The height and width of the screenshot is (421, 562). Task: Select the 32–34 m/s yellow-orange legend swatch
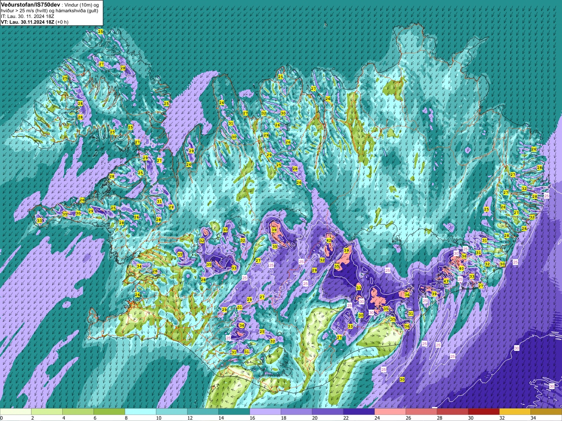pos(515,412)
